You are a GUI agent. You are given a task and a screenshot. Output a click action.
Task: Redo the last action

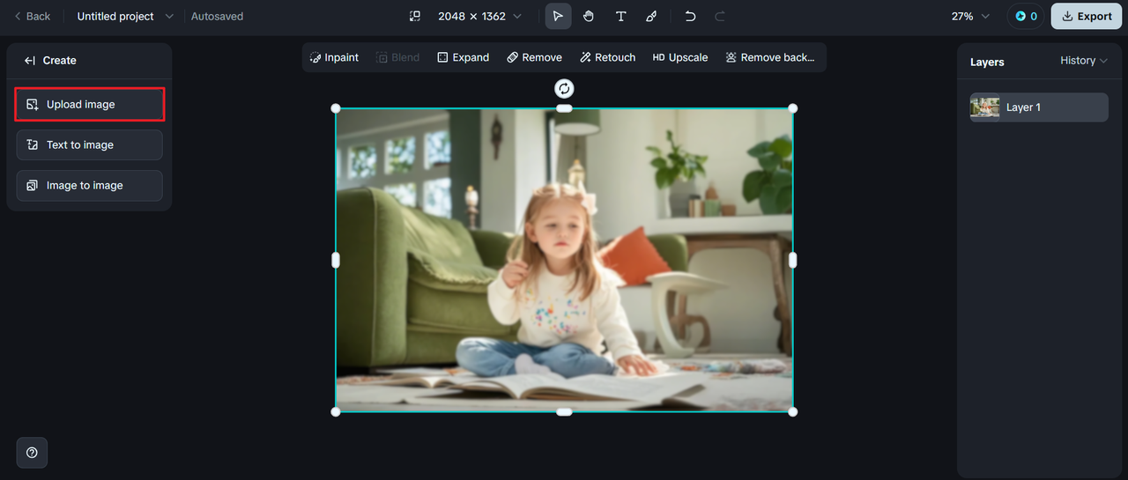tap(720, 16)
